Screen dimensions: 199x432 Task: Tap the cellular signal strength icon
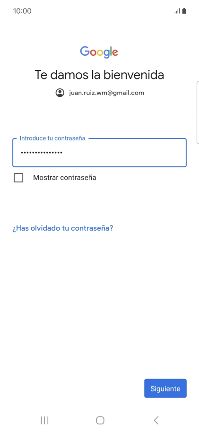click(177, 11)
